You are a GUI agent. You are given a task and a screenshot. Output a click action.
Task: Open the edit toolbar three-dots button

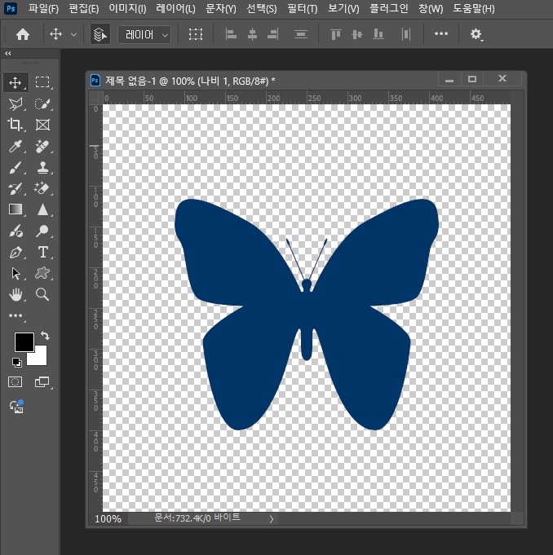15,315
